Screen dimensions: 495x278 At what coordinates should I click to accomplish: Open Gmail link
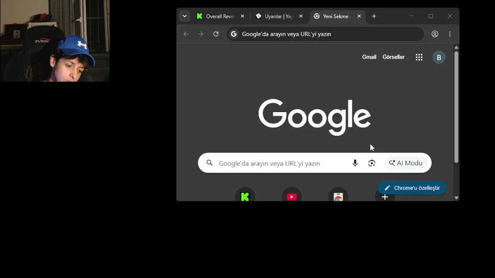pyautogui.click(x=369, y=57)
